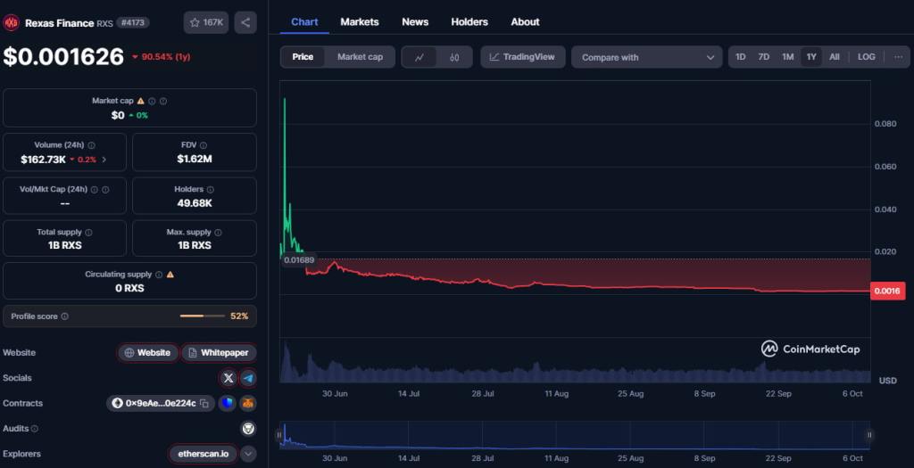Click the MetaMask fox icon
Screen dimensions: 914x468
click(x=248, y=403)
